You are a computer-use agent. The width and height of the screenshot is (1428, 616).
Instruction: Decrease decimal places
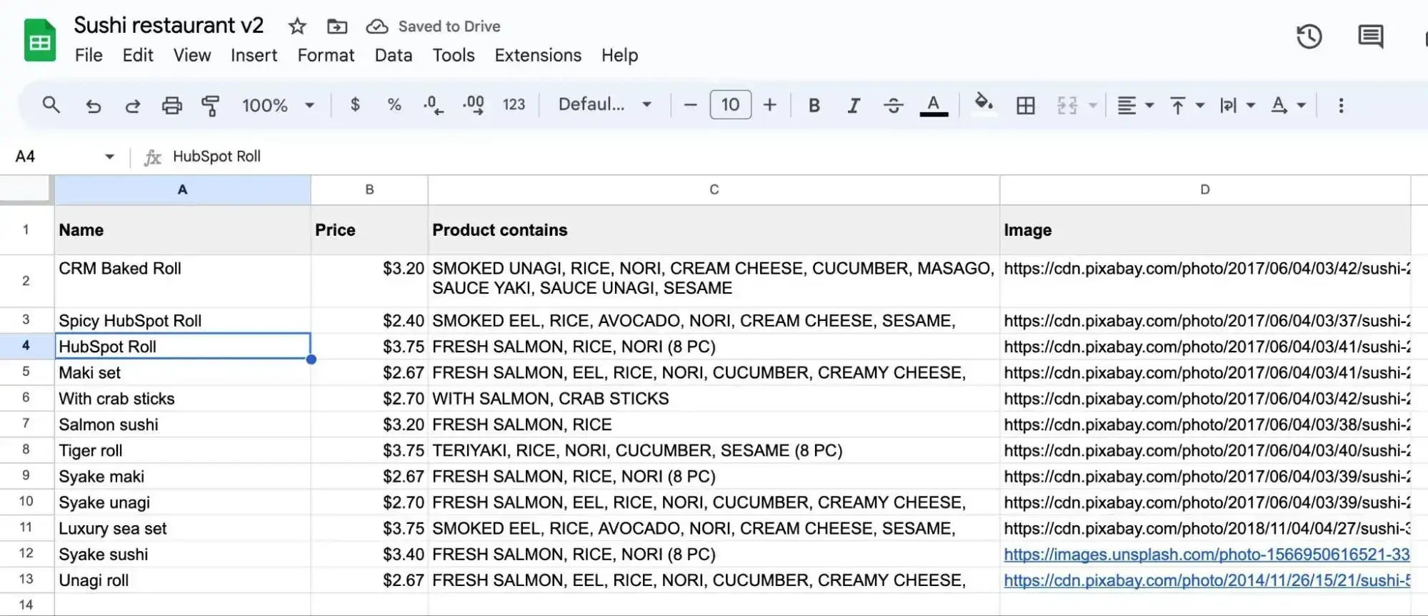pos(431,104)
